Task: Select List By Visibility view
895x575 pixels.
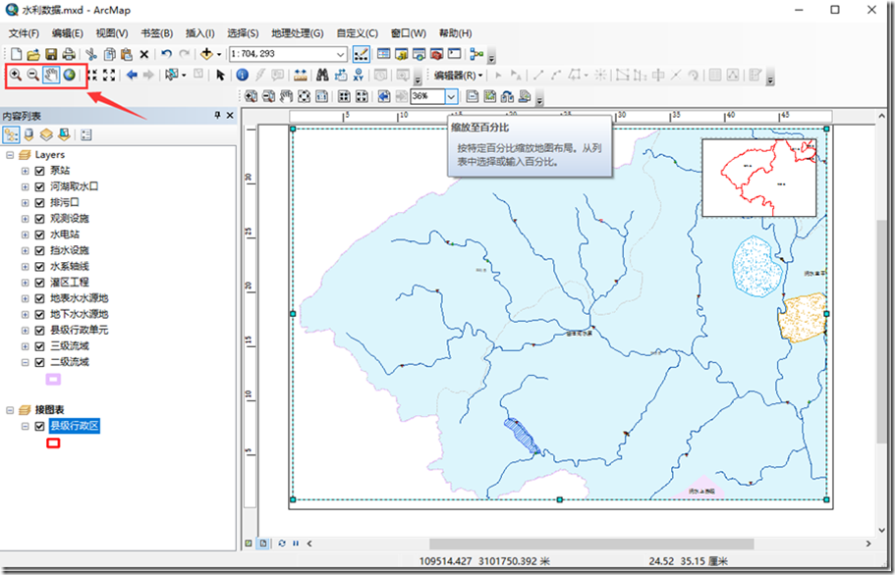Action: (46, 135)
